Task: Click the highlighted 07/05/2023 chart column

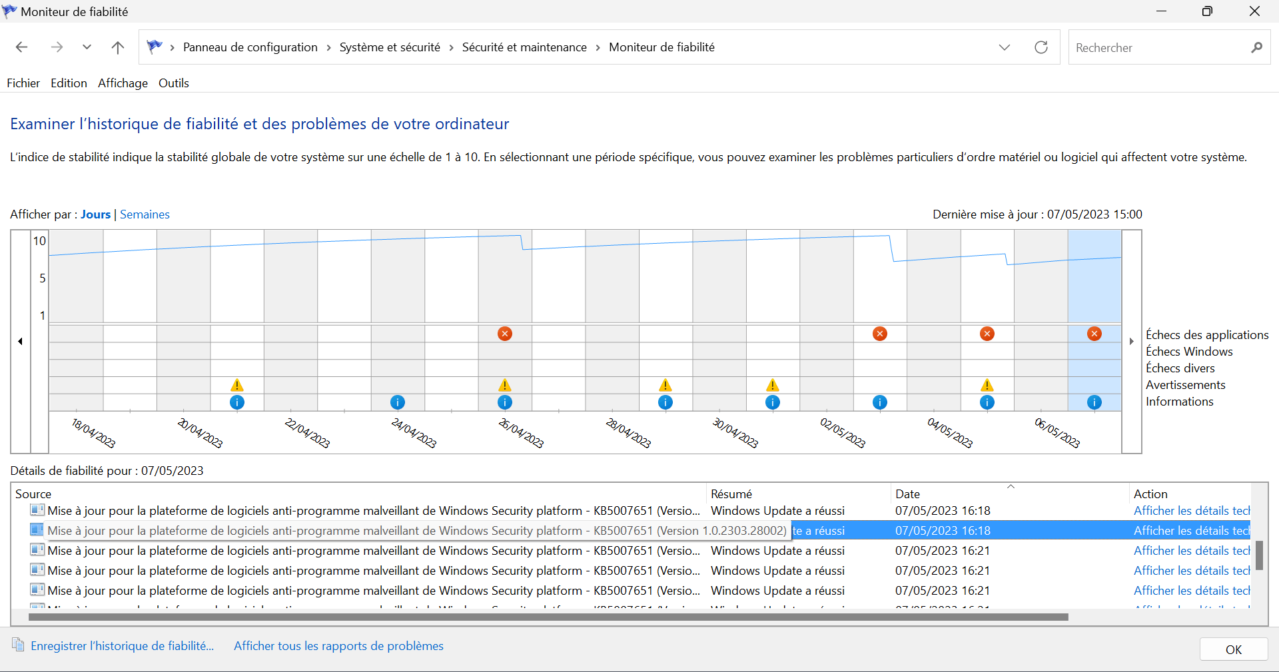Action: (1094, 320)
